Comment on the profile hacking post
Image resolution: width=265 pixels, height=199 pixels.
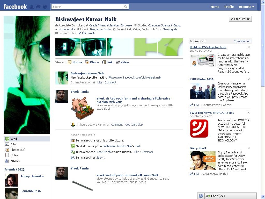coord(110,82)
